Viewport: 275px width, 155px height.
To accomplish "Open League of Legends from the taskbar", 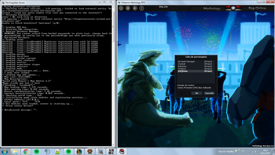I will point(79,152).
